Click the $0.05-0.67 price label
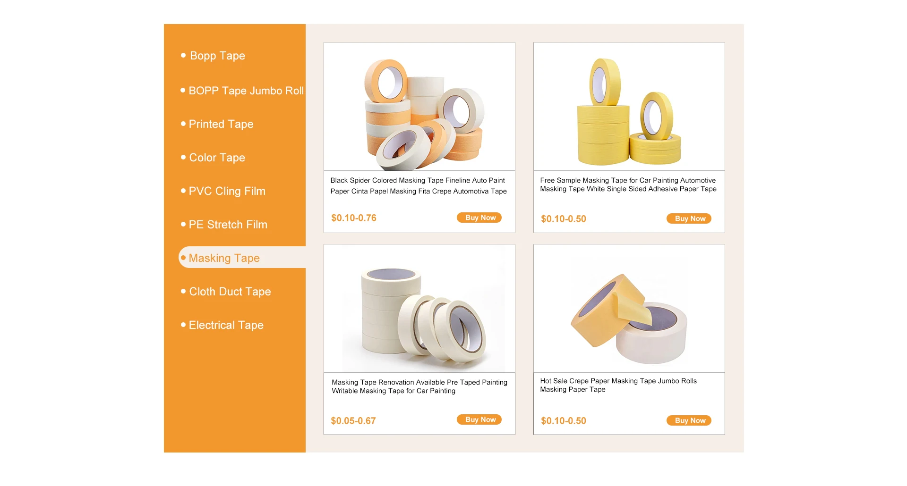Viewport: 907px width, 486px height. point(353,421)
